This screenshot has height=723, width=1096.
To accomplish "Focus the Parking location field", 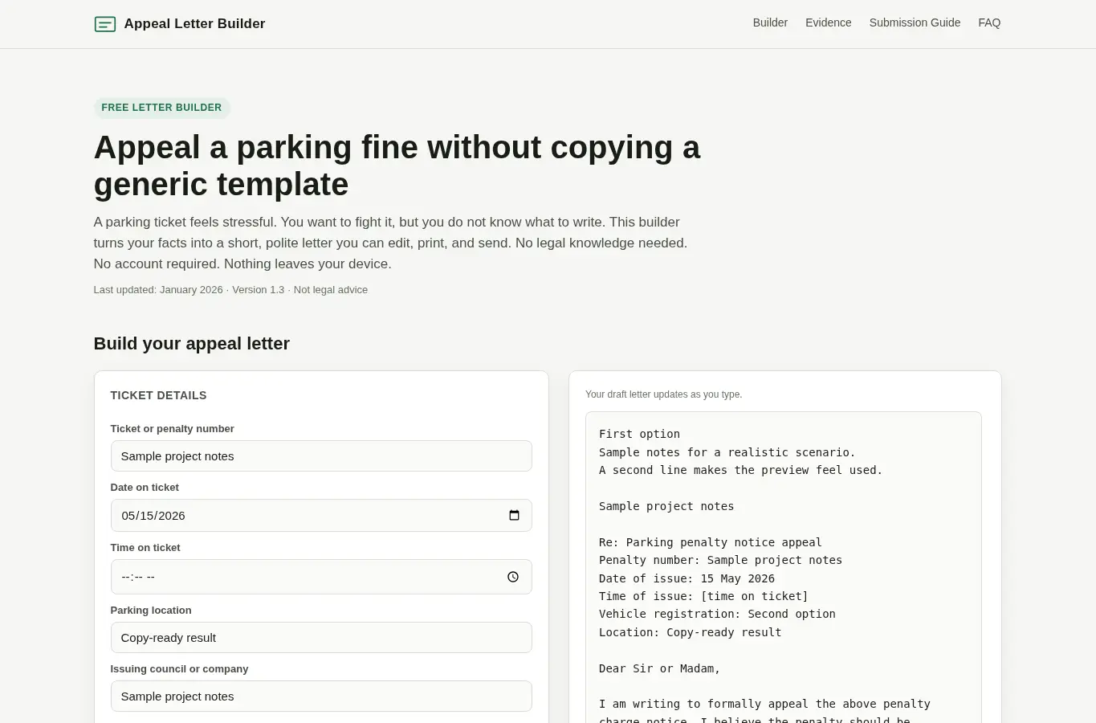I will (321, 637).
